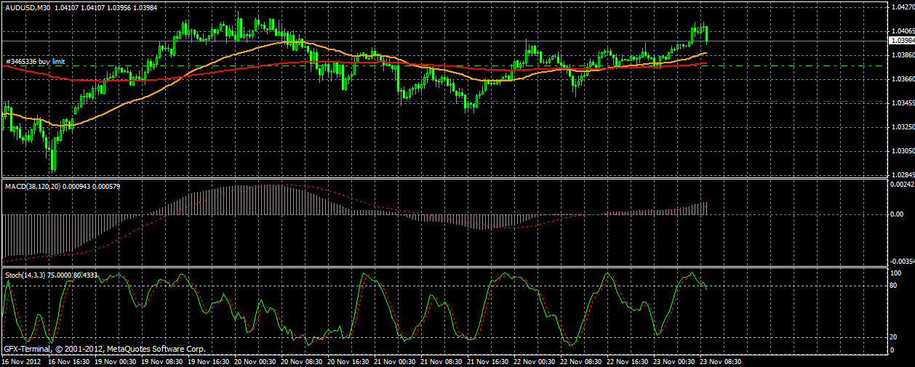This screenshot has width=915, height=367.
Task: Click the 16 Nov 2012 time label
Action: coord(22,360)
